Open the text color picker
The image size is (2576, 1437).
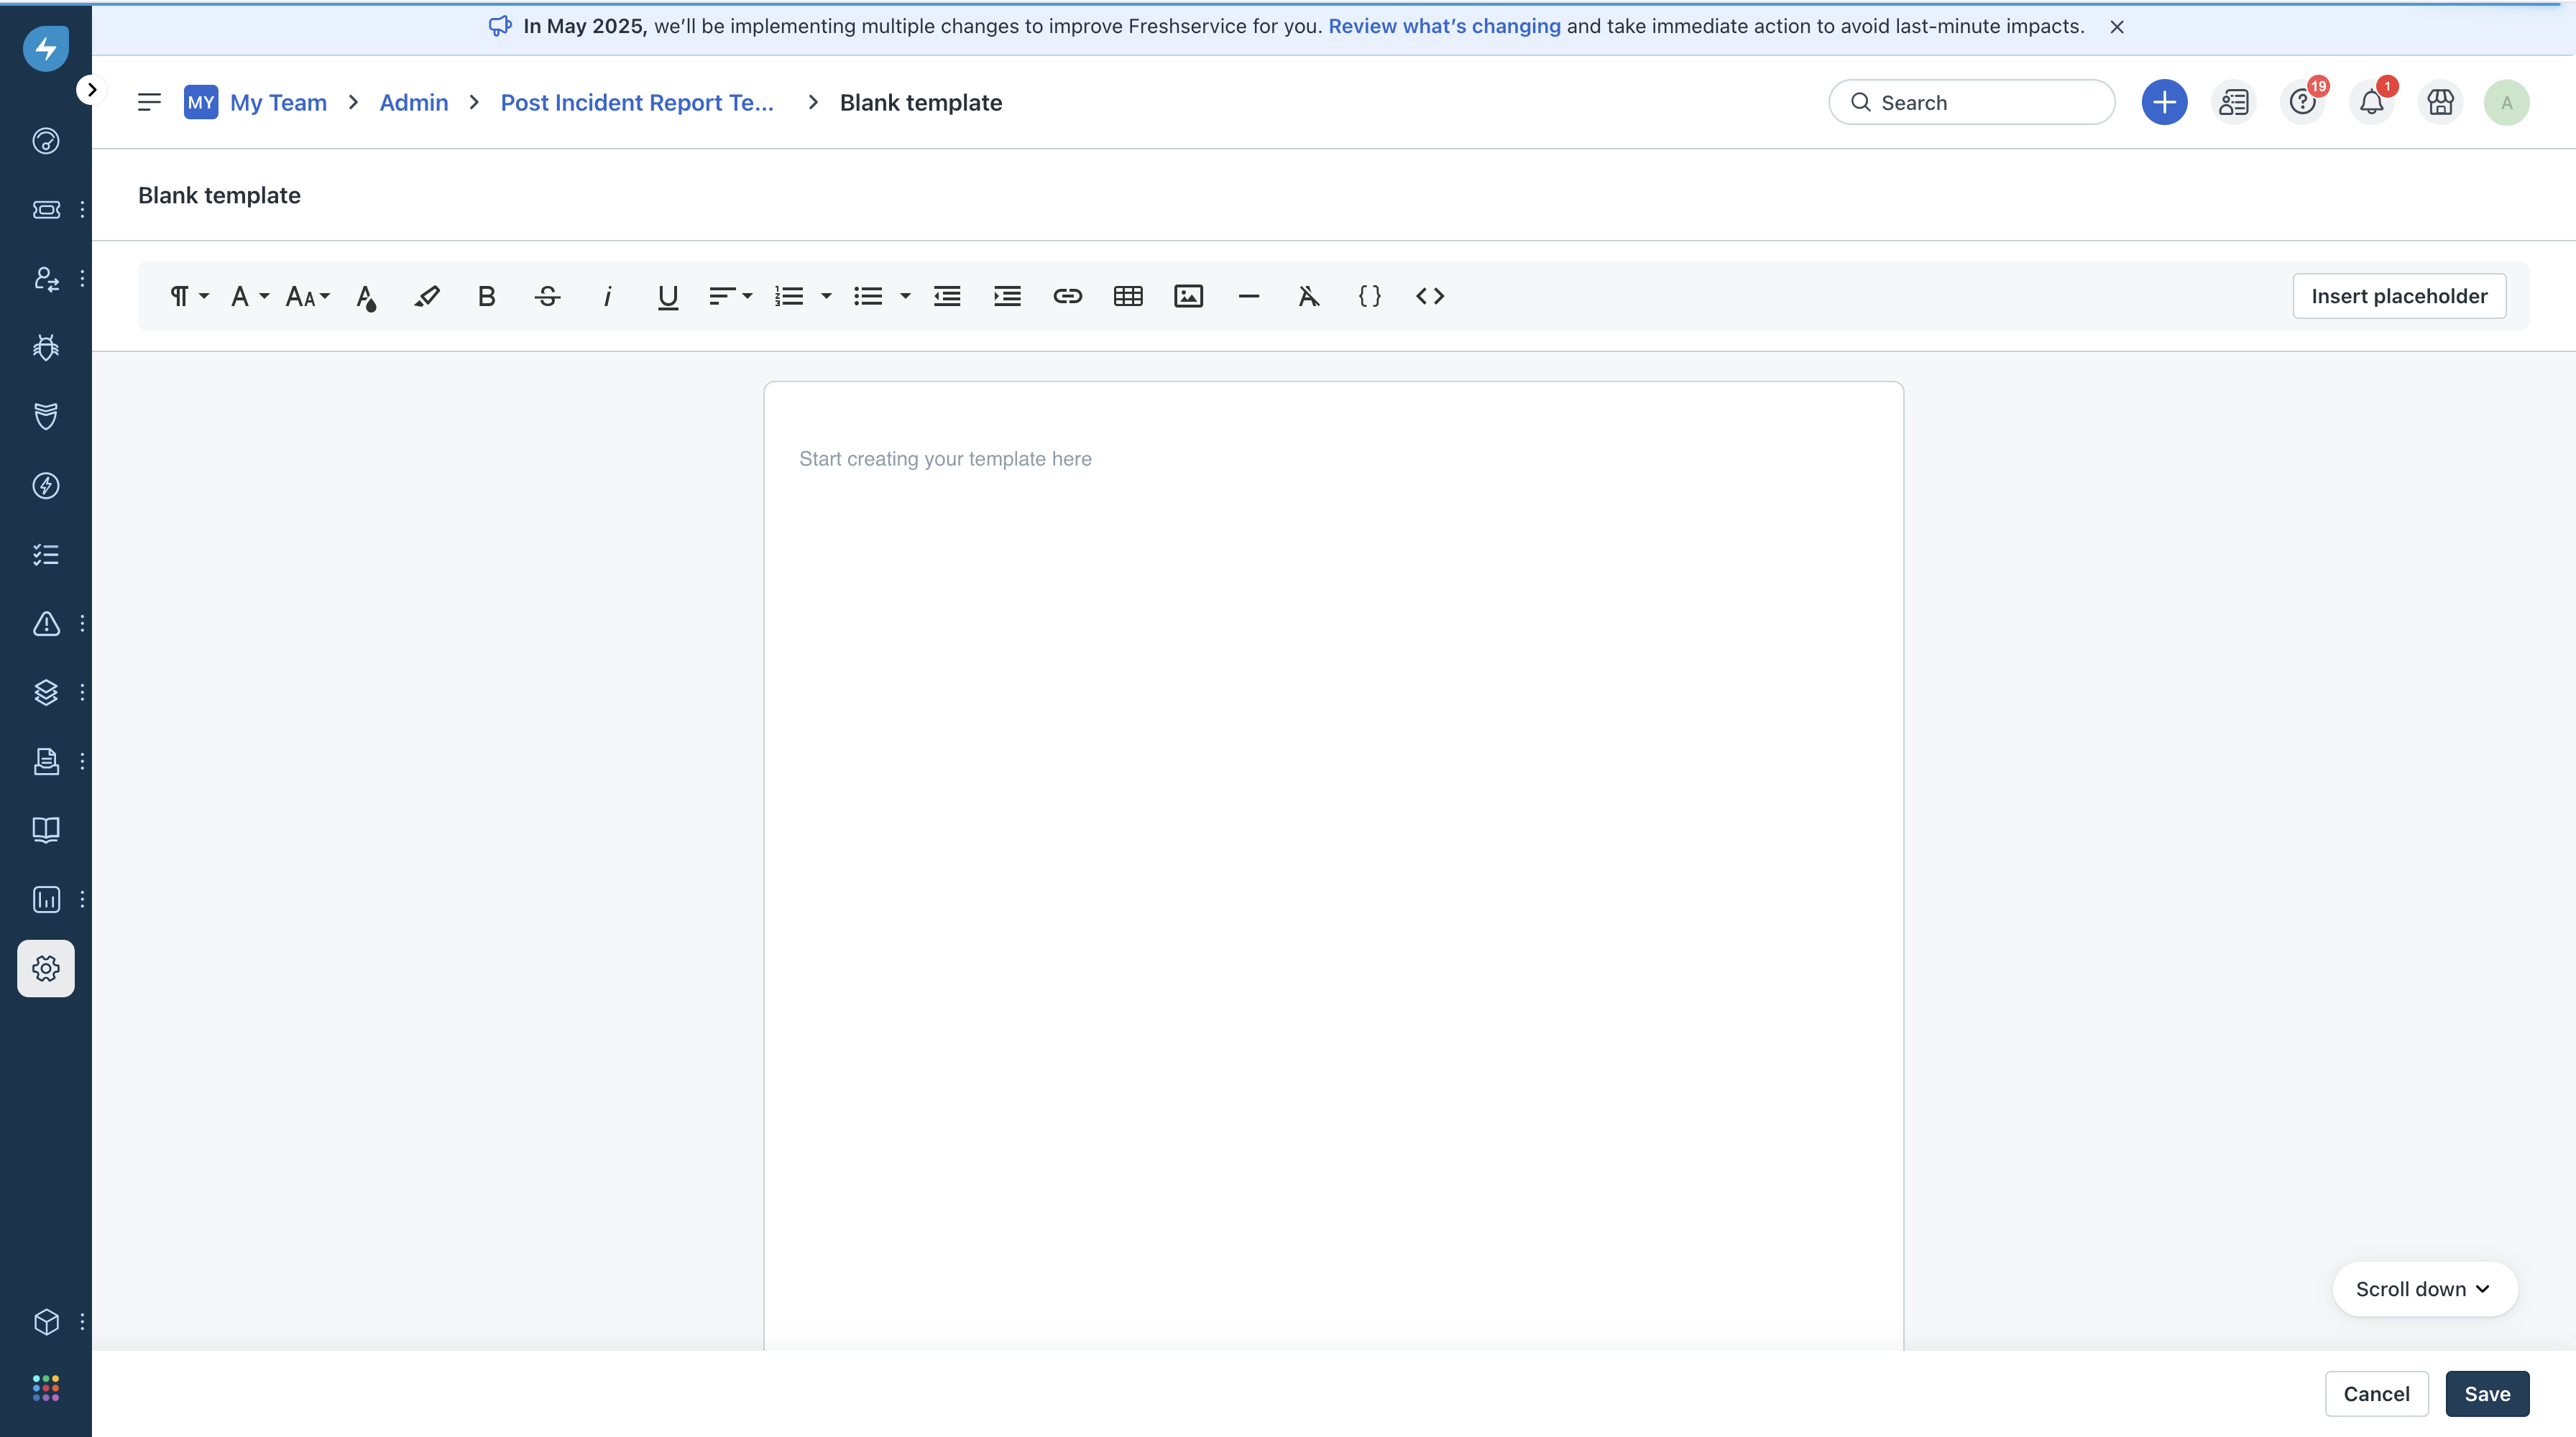[x=366, y=297]
